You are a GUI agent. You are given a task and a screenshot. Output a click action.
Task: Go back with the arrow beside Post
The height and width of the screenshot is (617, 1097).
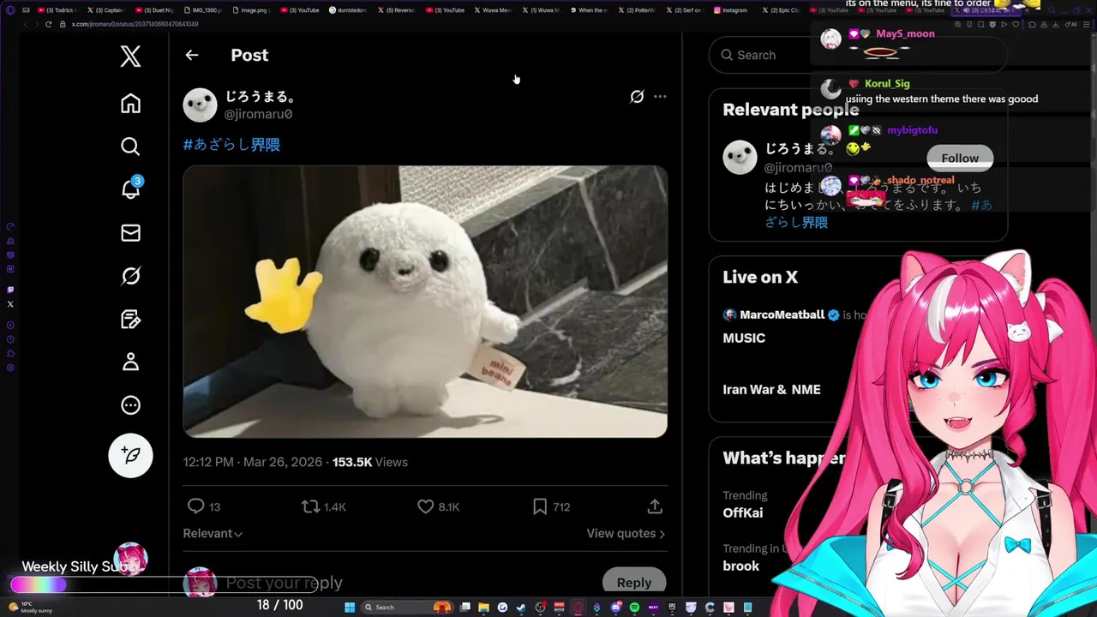tap(192, 55)
